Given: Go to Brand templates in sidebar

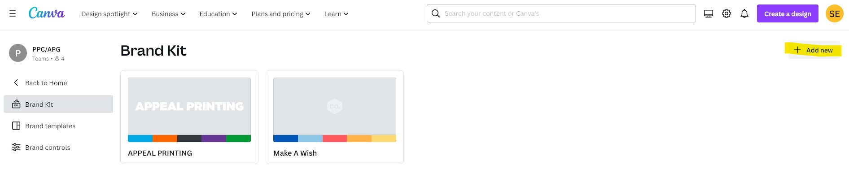Looking at the screenshot, I should tap(50, 126).
